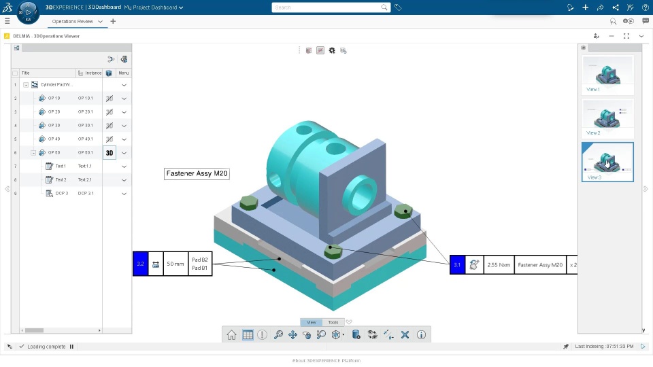This screenshot has height=367, width=653.
Task: Toggle 3D visibility for OP 30
Action: tap(110, 126)
